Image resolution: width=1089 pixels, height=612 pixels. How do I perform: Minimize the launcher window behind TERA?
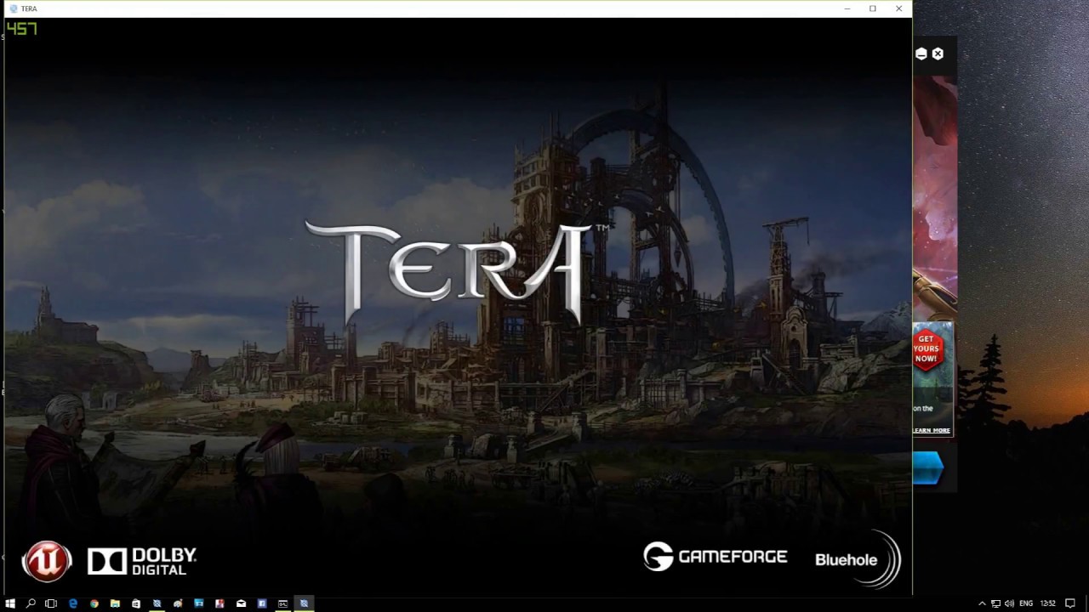click(921, 54)
